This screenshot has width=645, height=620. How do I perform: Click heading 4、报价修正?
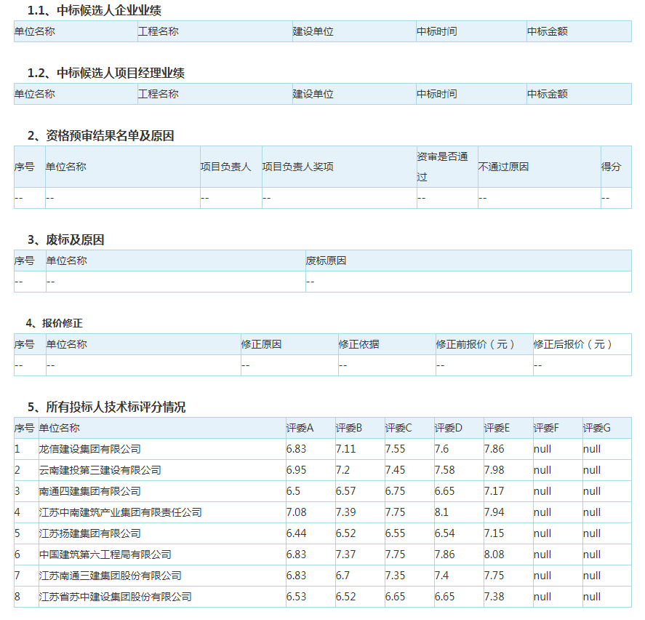[x=54, y=324]
